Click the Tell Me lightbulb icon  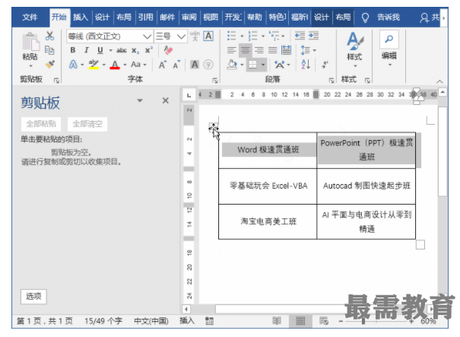[x=365, y=17]
